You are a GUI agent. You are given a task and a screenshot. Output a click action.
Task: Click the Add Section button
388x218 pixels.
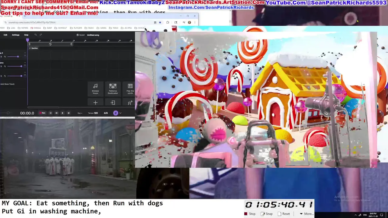click(x=33, y=48)
